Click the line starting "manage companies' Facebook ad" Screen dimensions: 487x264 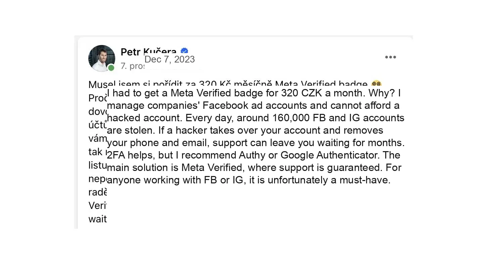click(x=253, y=105)
